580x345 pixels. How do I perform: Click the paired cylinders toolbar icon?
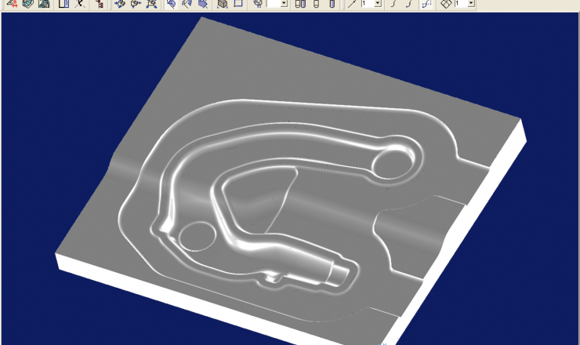pyautogui.click(x=300, y=4)
